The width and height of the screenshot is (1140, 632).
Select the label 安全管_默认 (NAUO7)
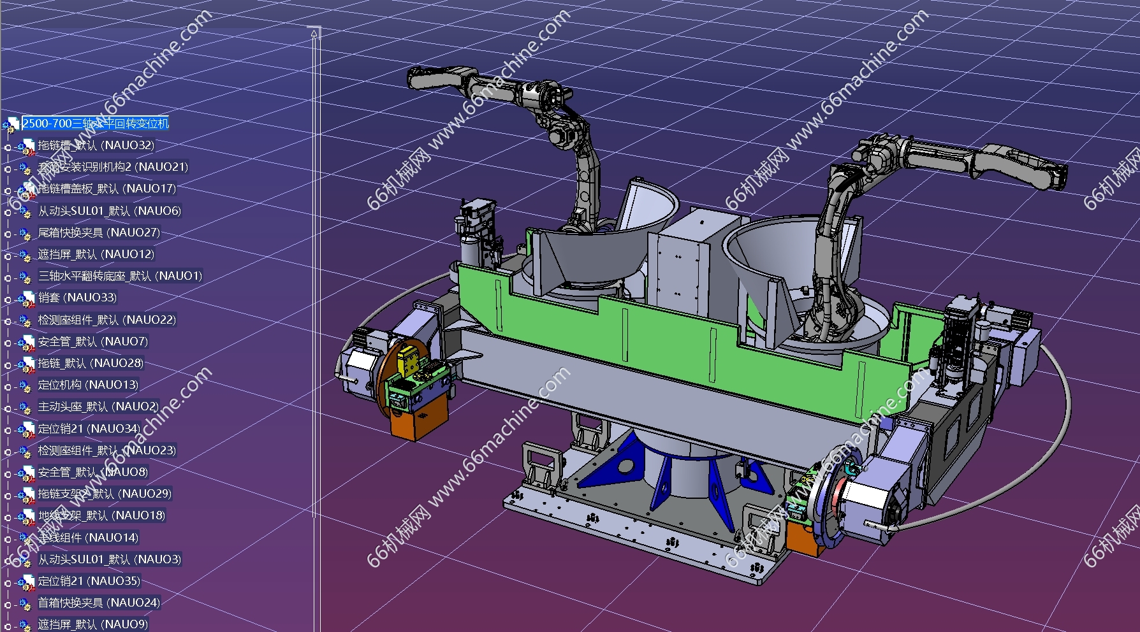[93, 341]
